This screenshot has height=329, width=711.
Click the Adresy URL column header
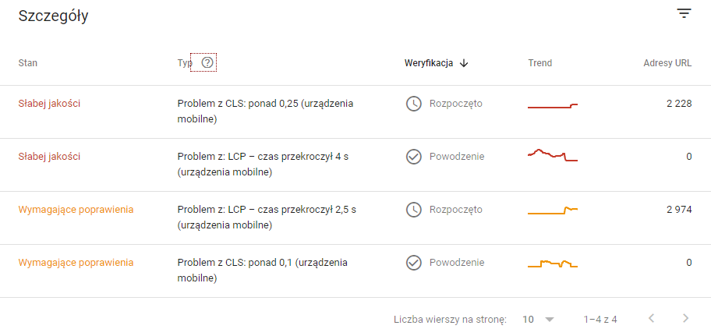[667, 63]
